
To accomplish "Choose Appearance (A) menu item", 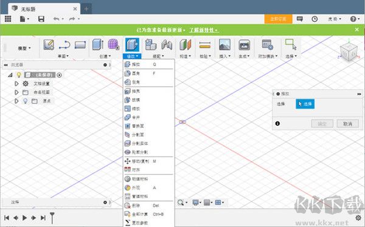I will point(149,188).
